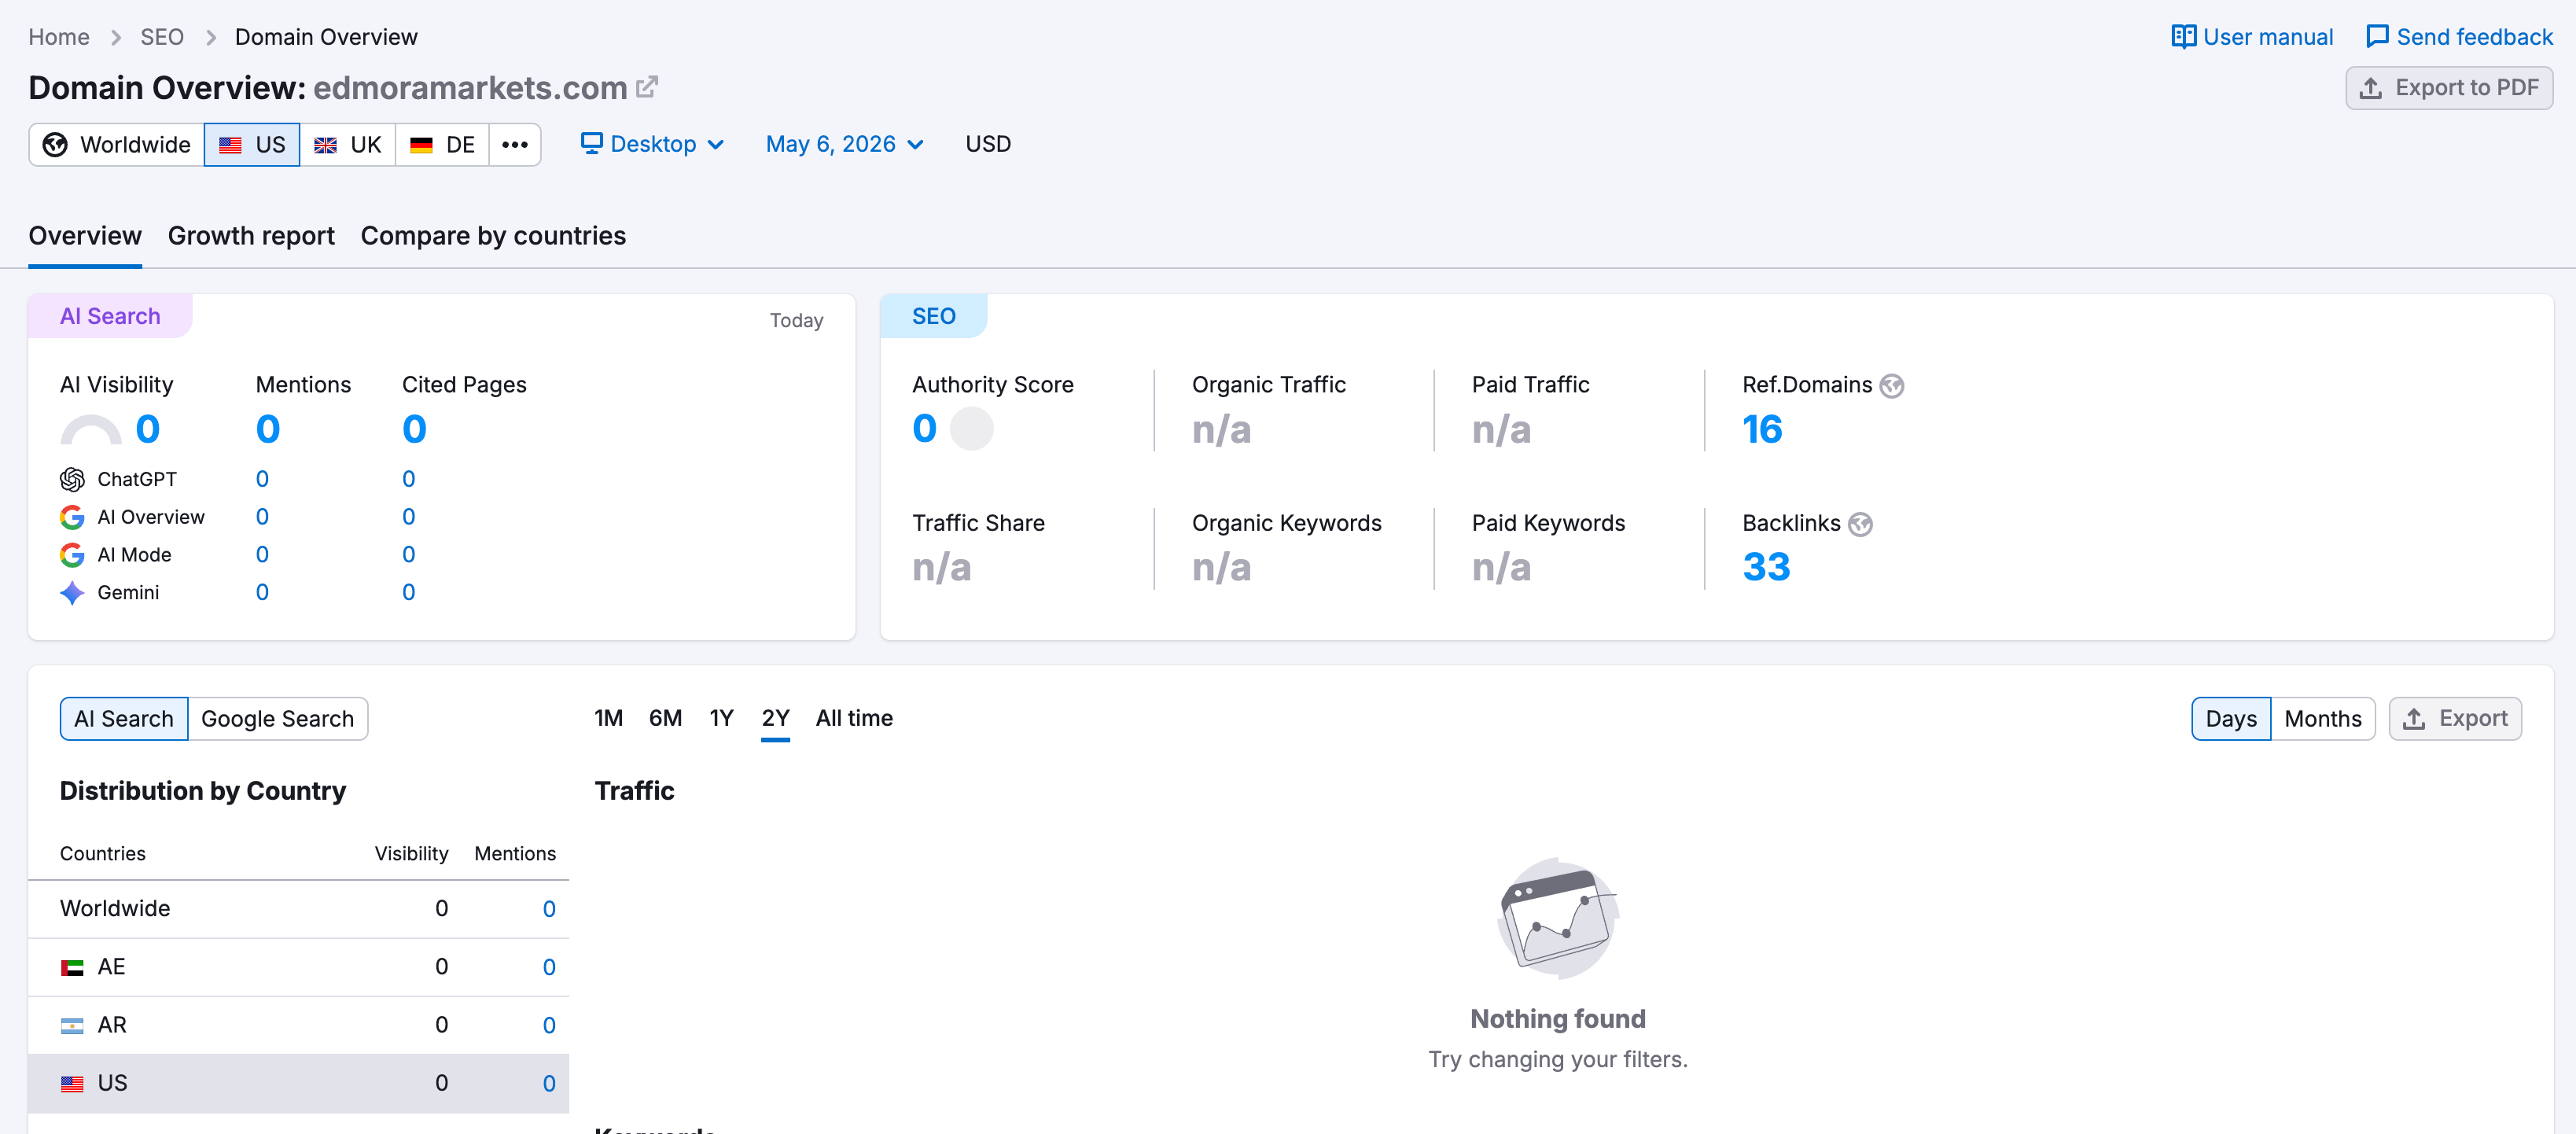This screenshot has width=2576, height=1134.
Task: Click the AR row mentions value
Action: click(549, 1026)
